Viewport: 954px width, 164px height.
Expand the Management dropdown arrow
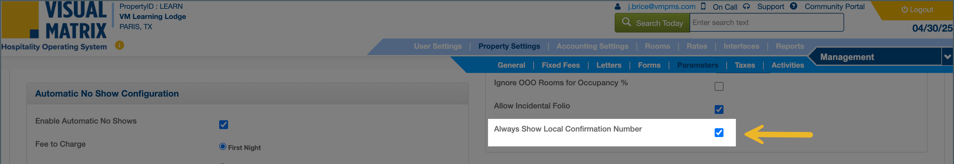pos(947,57)
